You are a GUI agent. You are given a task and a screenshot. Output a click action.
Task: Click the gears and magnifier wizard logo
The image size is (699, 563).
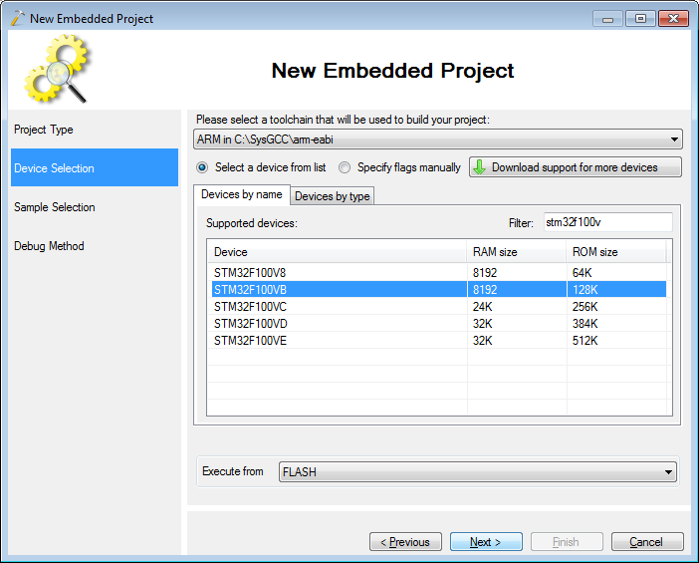[x=57, y=69]
